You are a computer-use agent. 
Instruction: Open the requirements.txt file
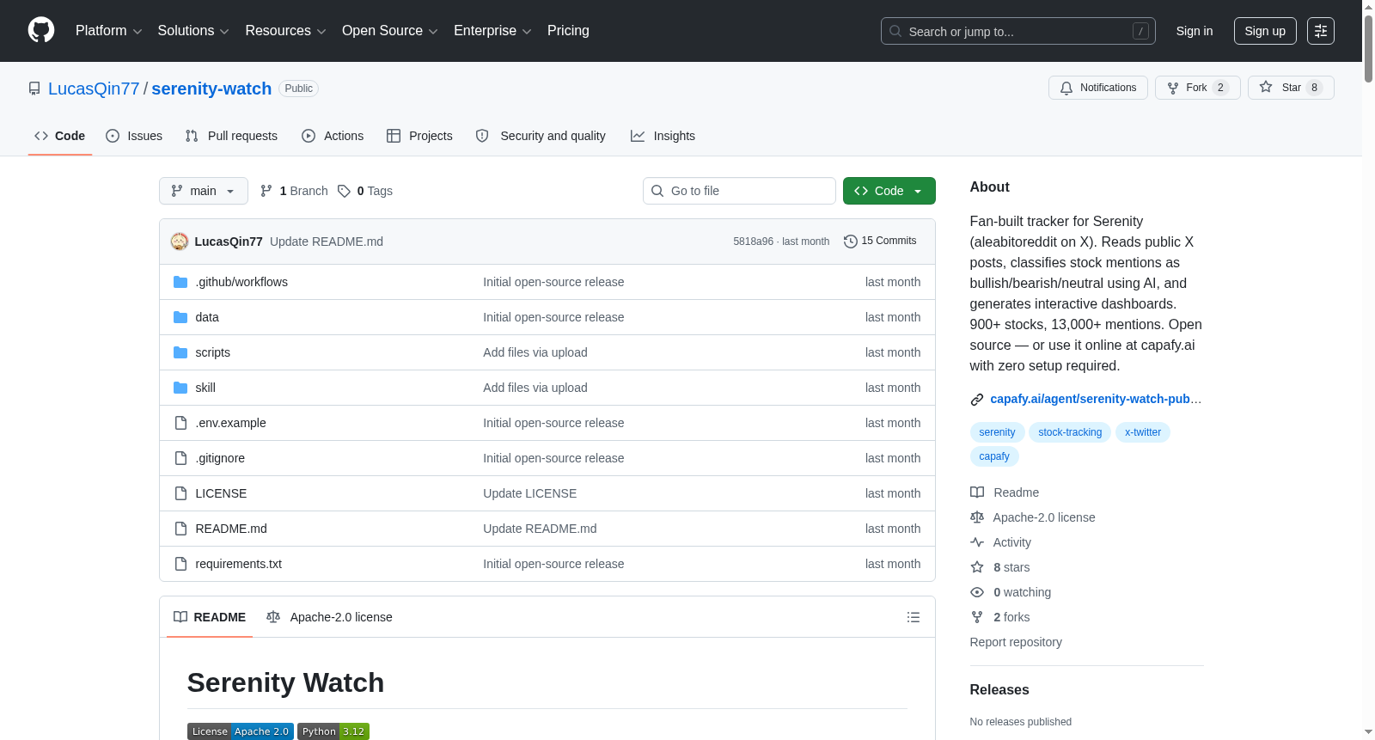point(238,564)
